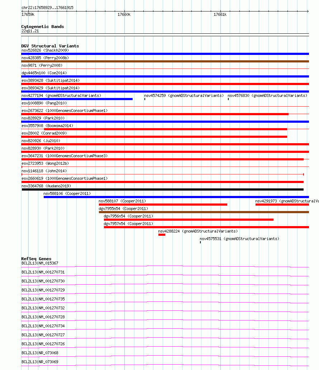Screen dimensions: 319x370
Task: Open BCL2L13|NM_015367 transcript
Action: 40,263
